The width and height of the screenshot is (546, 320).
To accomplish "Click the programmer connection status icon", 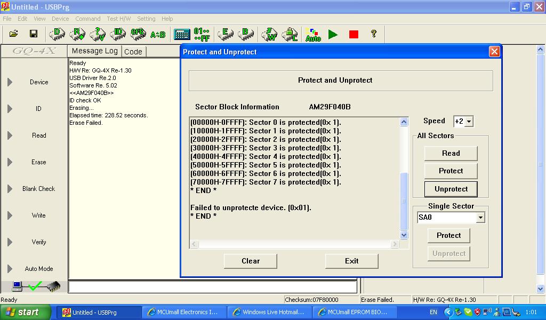I will [x=36, y=286].
